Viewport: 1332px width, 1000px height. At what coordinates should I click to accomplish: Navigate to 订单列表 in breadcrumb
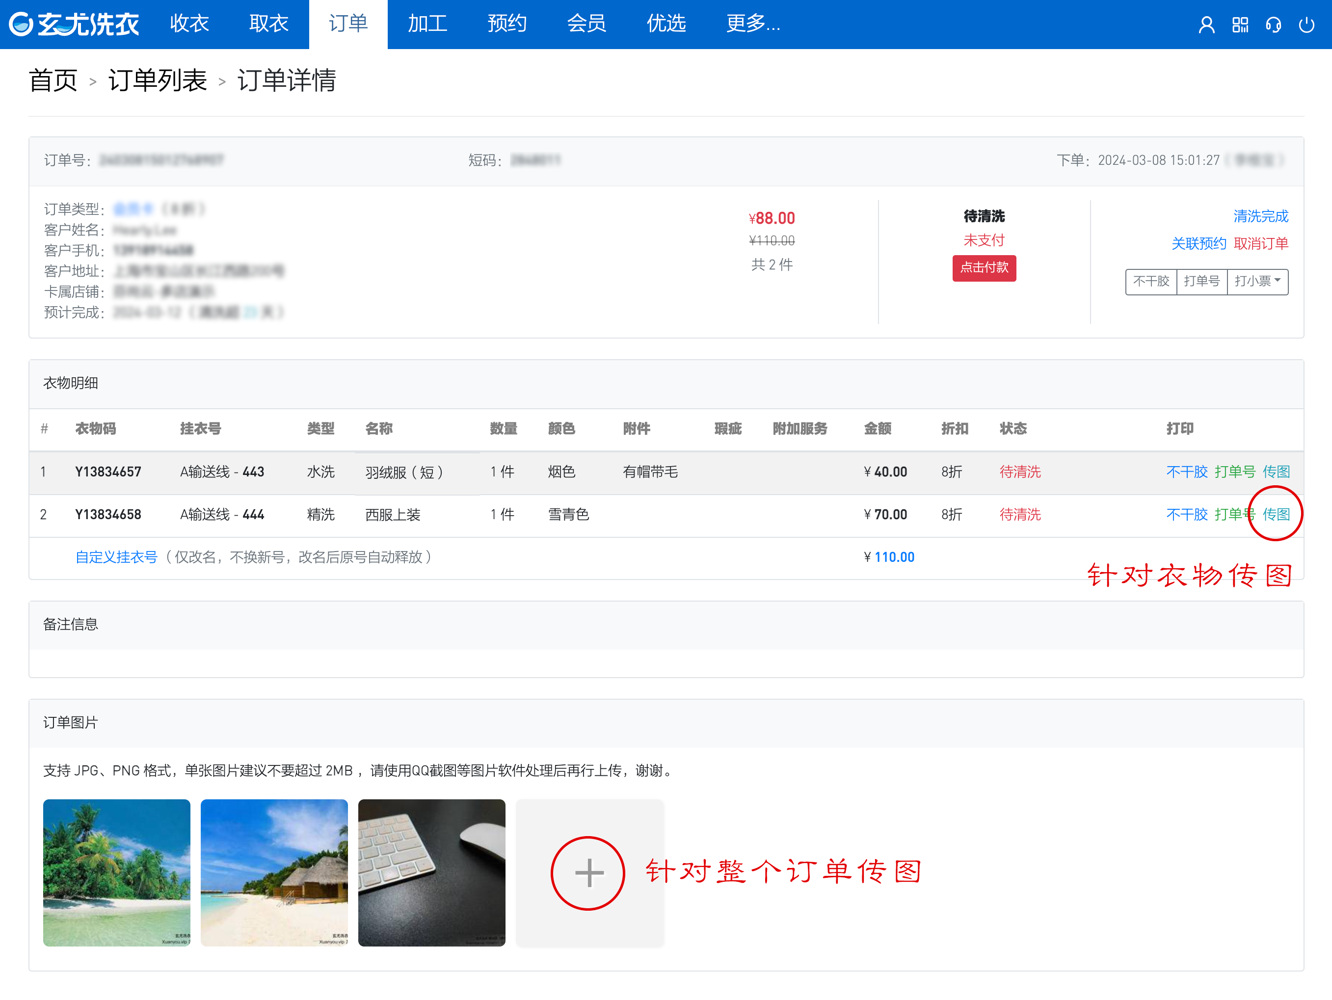[x=158, y=80]
